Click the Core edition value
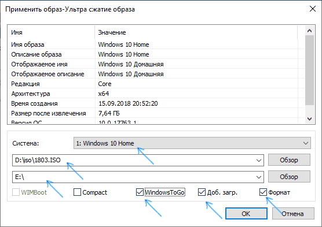Screen dimensions: 322x227 click(x=105, y=84)
